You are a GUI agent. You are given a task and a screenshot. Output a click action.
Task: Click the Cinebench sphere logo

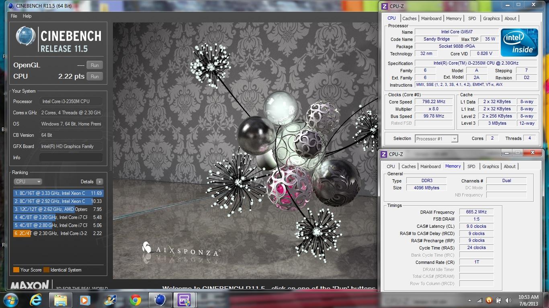[26, 36]
